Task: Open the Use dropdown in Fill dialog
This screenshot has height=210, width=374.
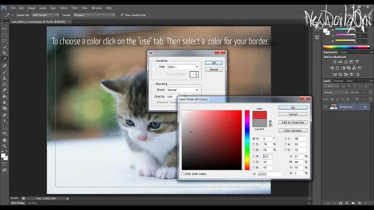Action: 183,67
